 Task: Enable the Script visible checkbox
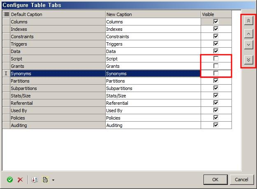(x=216, y=59)
